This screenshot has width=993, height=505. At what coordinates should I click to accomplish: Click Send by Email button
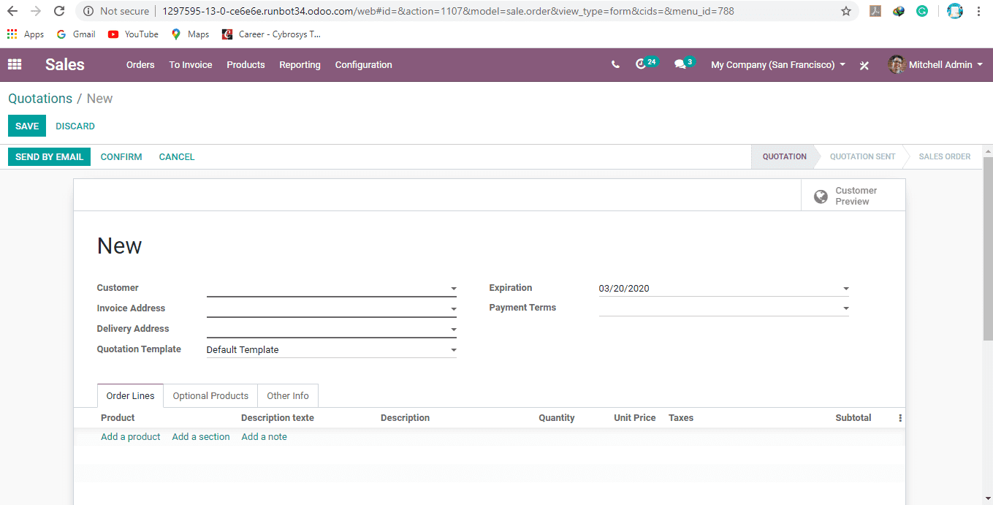(x=49, y=156)
